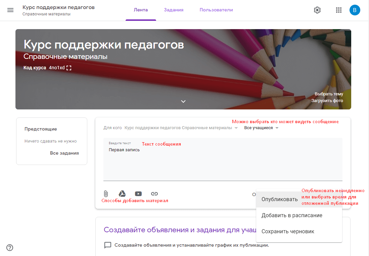Open the account avatar B
Image resolution: width=369 pixels, height=256 pixels.
point(355,10)
